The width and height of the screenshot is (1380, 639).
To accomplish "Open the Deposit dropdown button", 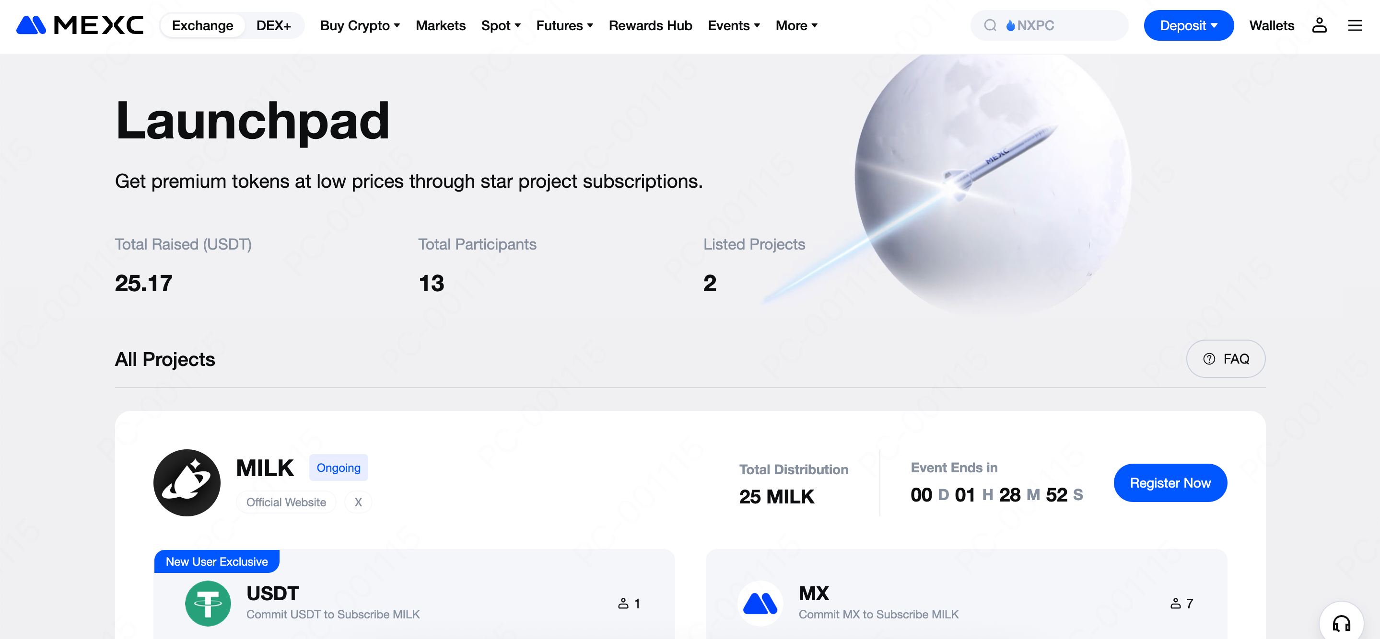I will [x=1189, y=25].
